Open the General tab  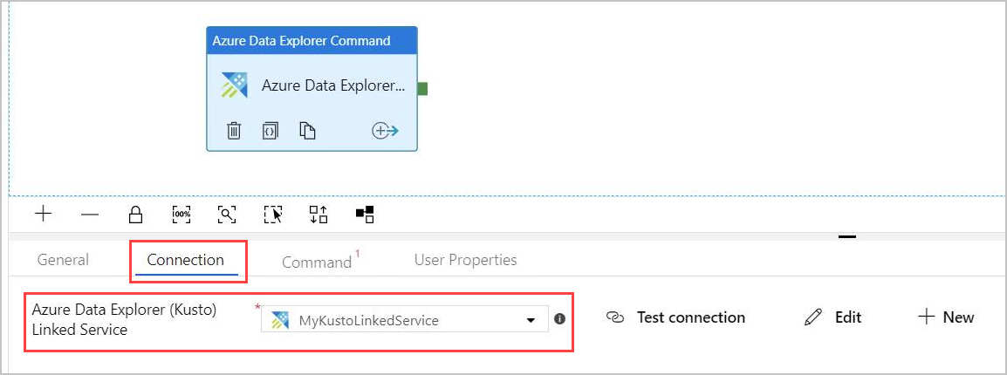(x=63, y=260)
